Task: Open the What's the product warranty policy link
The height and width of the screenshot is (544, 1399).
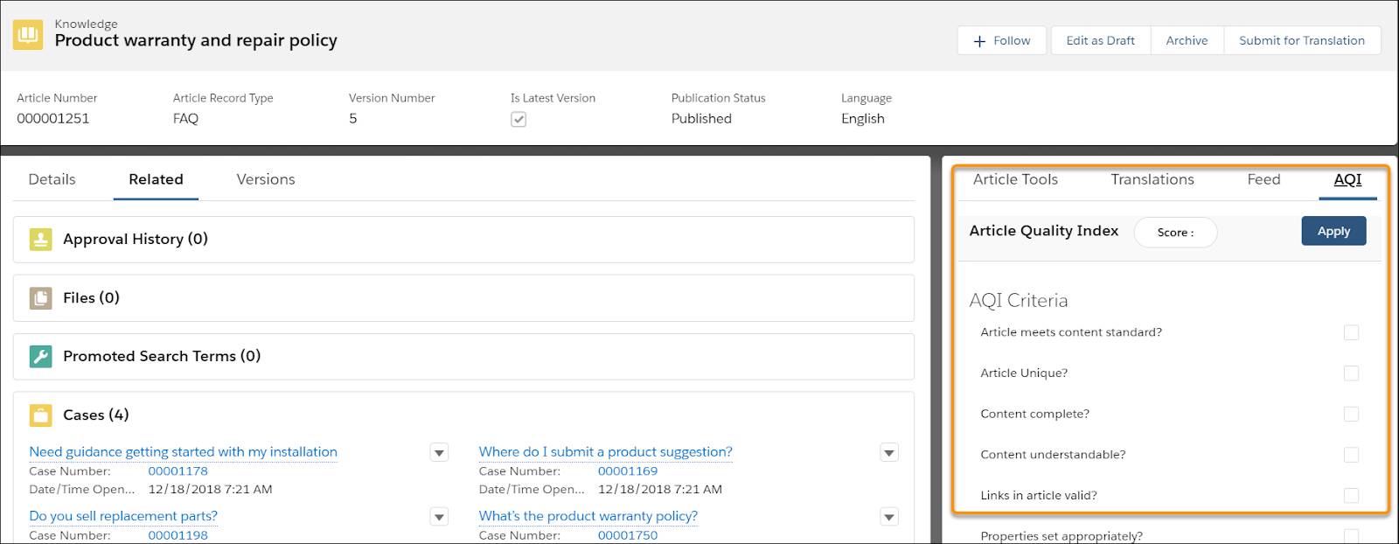Action: tap(588, 516)
